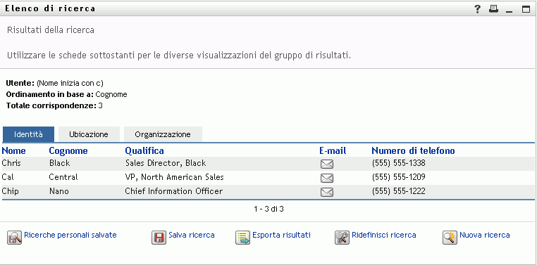Click the print icon in title bar
This screenshot has width=537, height=265.
click(493, 9)
